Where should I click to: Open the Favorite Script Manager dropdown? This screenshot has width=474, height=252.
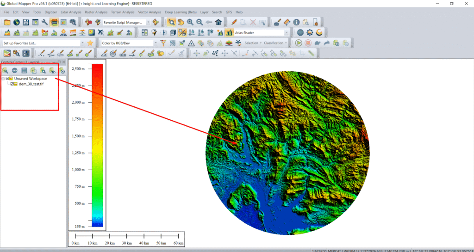pyautogui.click(x=148, y=23)
